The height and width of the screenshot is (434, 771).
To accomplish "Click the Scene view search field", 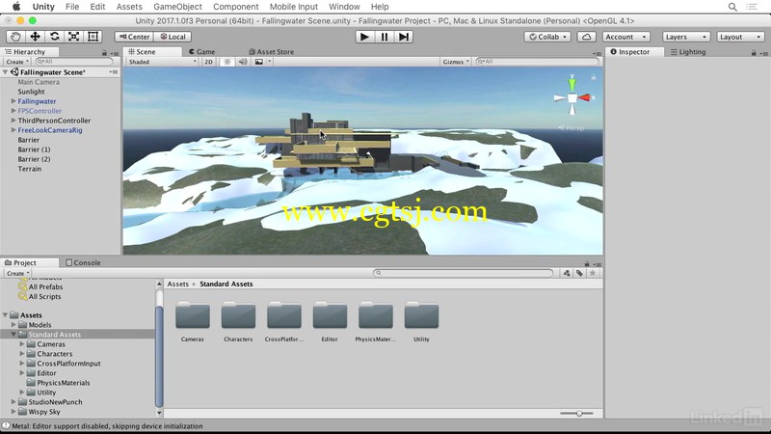I will [x=538, y=62].
